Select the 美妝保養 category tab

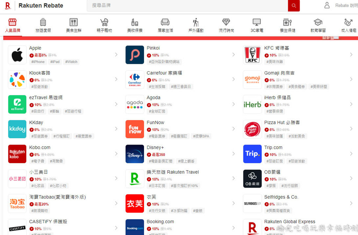135,25
